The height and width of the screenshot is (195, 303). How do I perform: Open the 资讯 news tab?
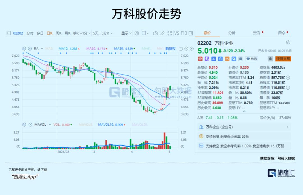[256, 33]
